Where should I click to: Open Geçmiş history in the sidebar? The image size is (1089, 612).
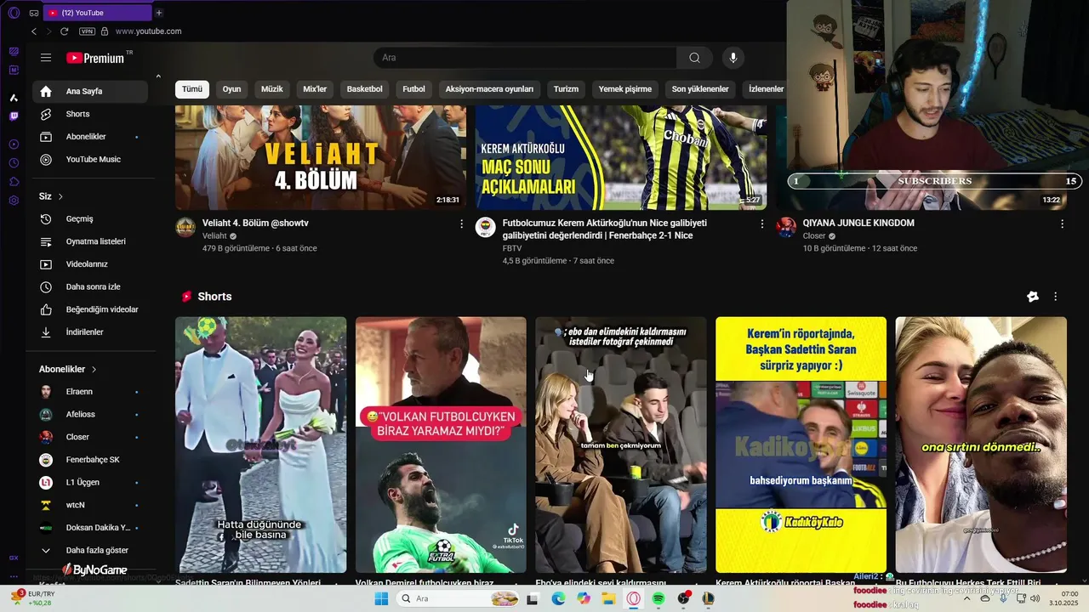coord(90,218)
